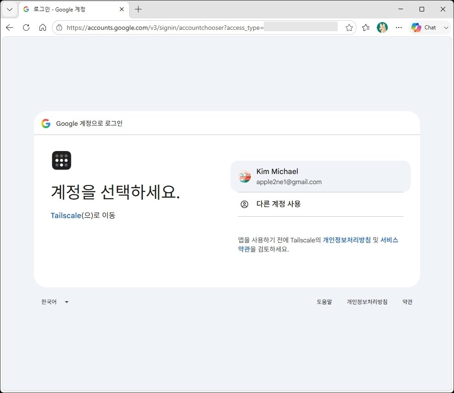454x393 pixels.
Task: Add this page to favorites star
Action: [349, 28]
